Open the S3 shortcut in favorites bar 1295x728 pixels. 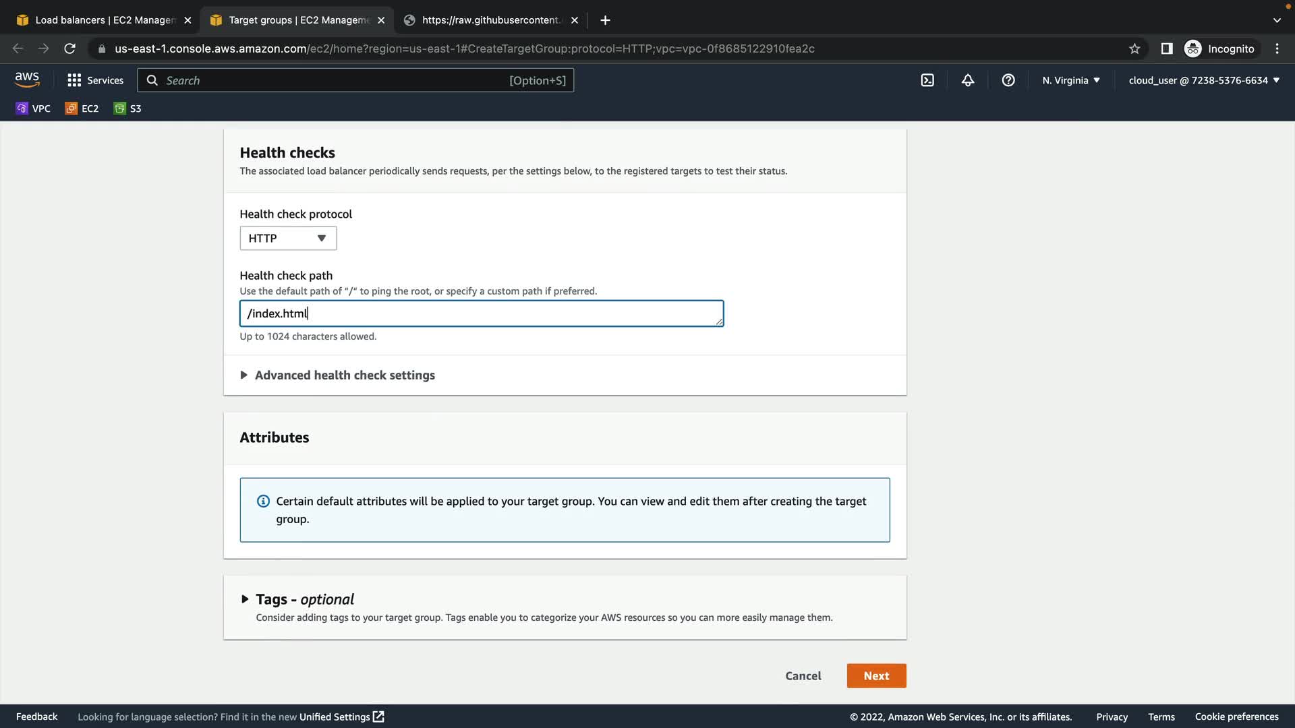[x=127, y=109]
